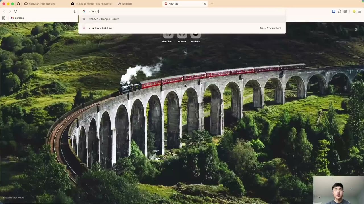Open the yellow profile avatar menu

coord(354,11)
